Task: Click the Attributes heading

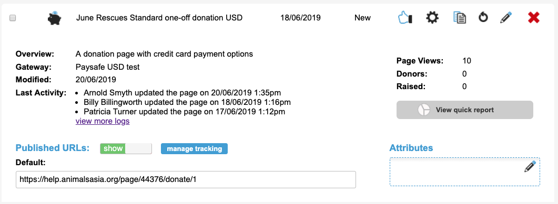Action: point(411,148)
